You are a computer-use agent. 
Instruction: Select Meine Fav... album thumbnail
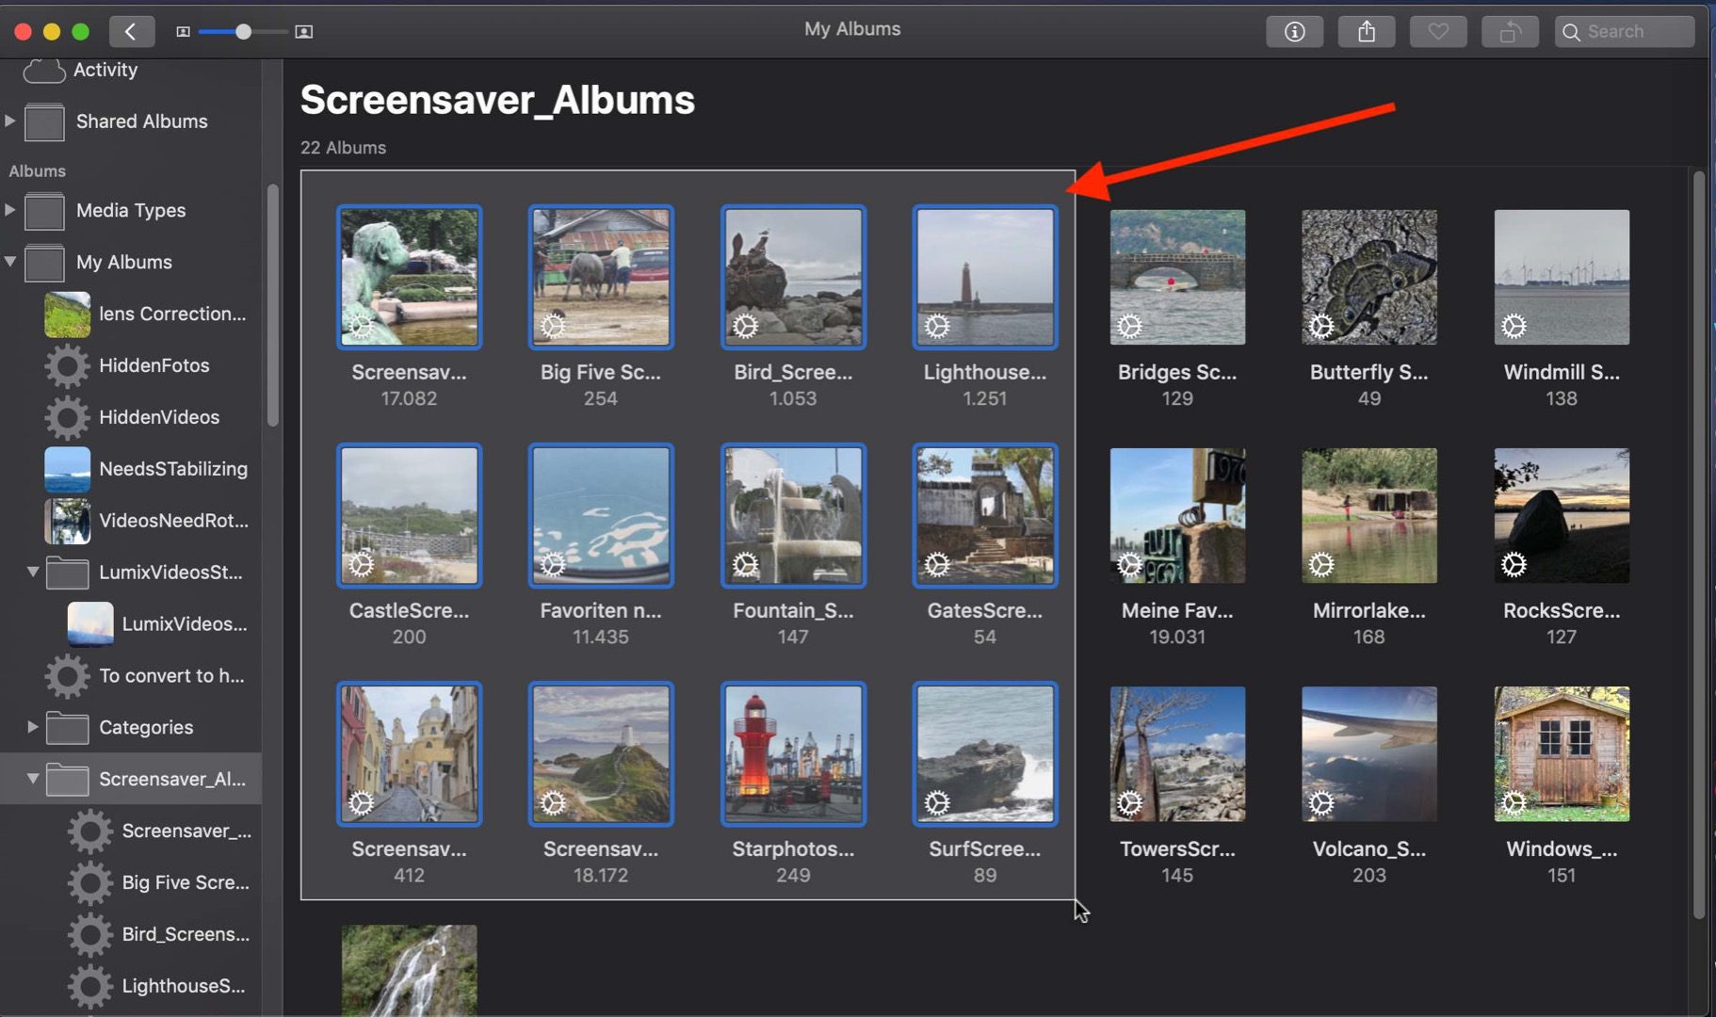point(1177,515)
